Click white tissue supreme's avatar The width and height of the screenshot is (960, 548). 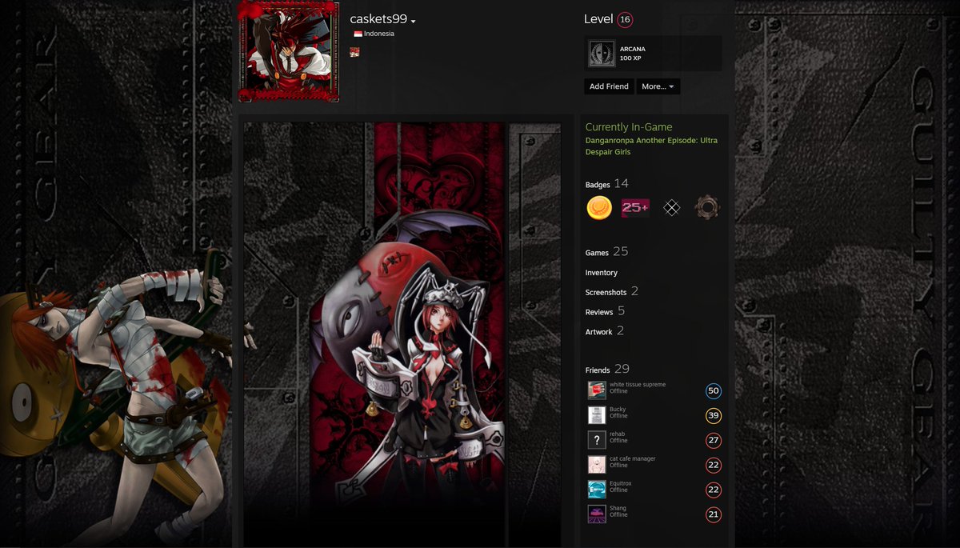[597, 390]
